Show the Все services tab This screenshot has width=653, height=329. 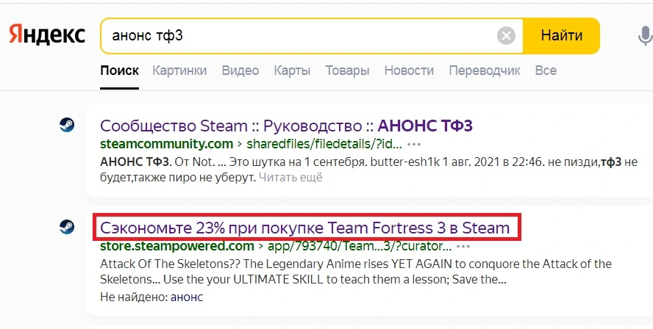(x=546, y=70)
